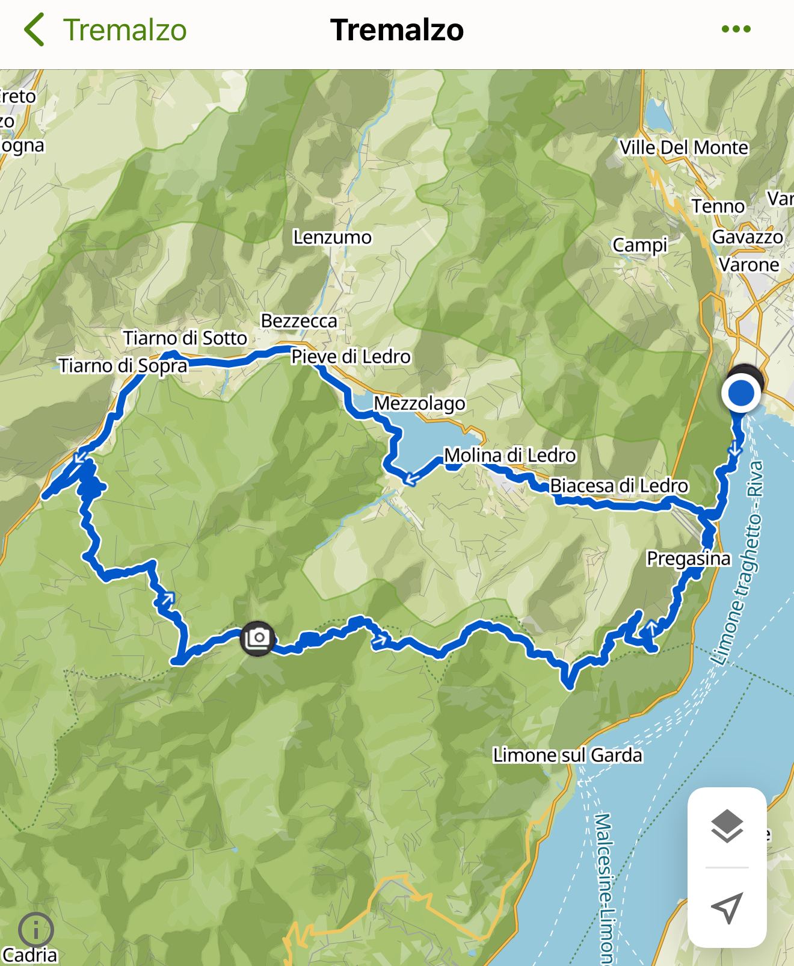This screenshot has width=794, height=966.
Task: Tap the blue current position dot
Action: 741,393
